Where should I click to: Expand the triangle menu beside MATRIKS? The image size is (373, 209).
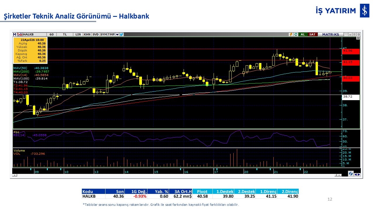coord(346,34)
